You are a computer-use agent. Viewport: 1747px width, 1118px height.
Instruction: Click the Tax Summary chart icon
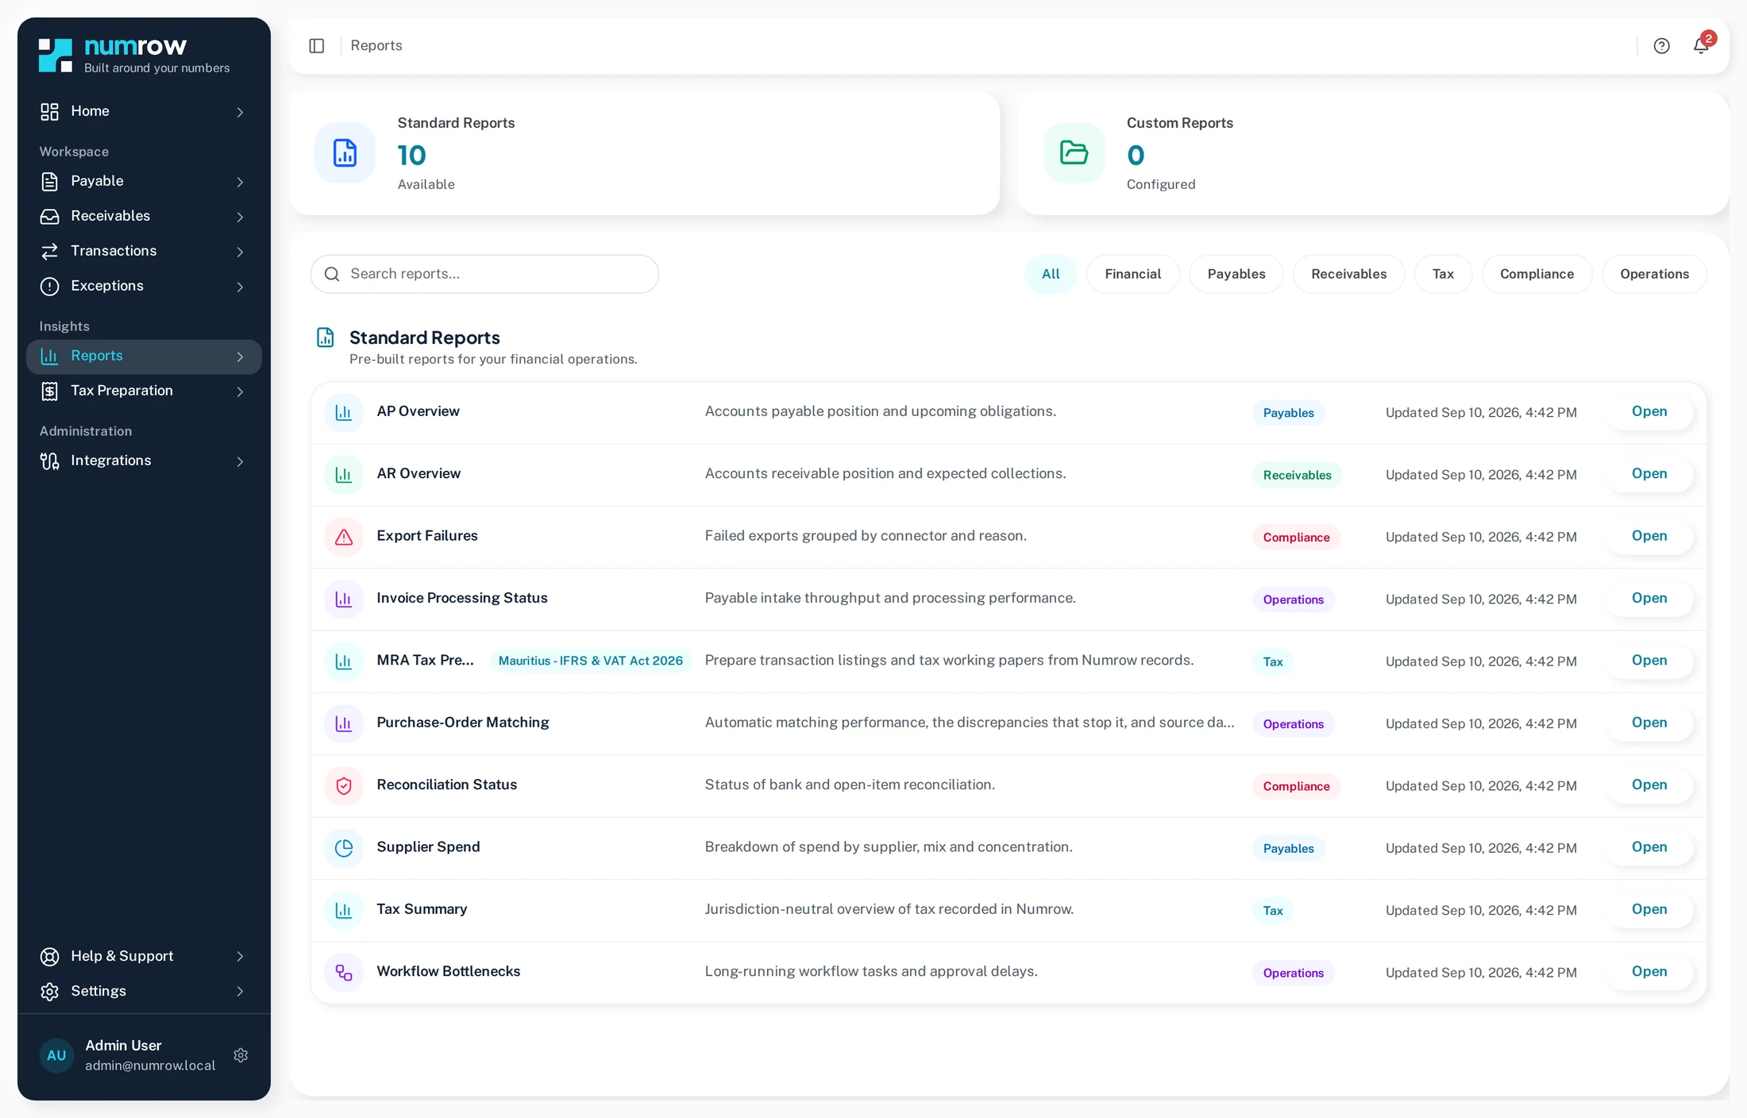[344, 910]
